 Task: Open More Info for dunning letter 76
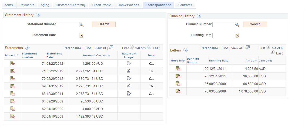(178, 91)
